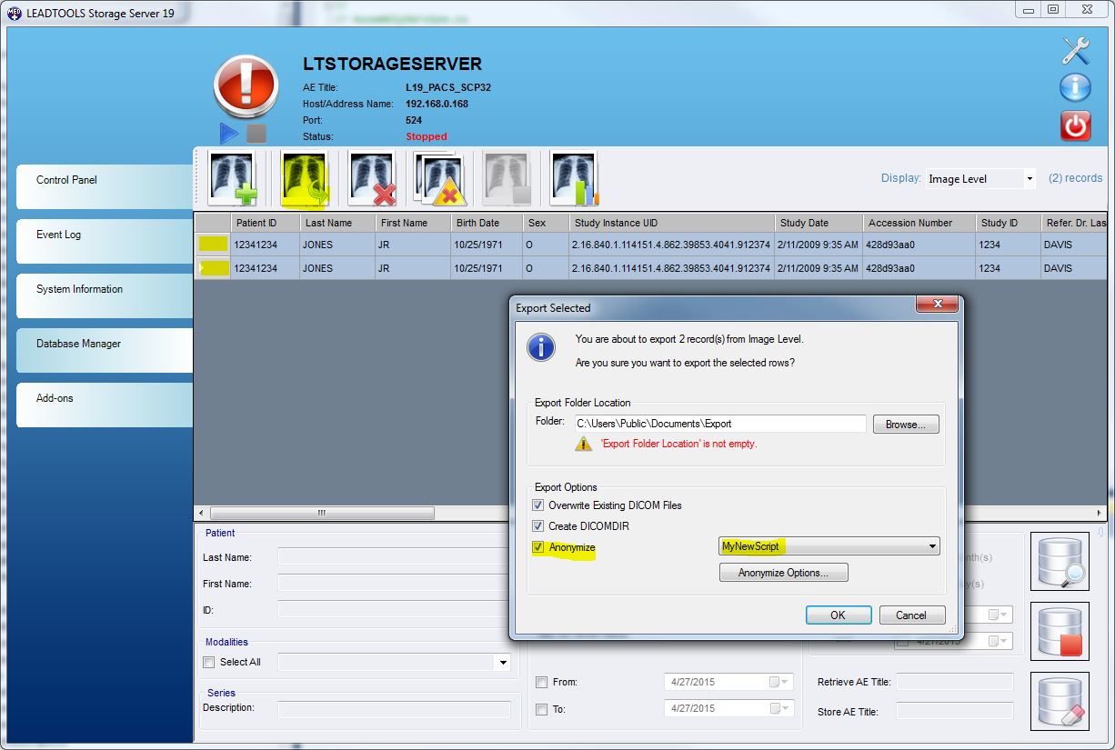Image resolution: width=1115 pixels, height=750 pixels.
Task: Click the Browse... button
Action: [906, 425]
